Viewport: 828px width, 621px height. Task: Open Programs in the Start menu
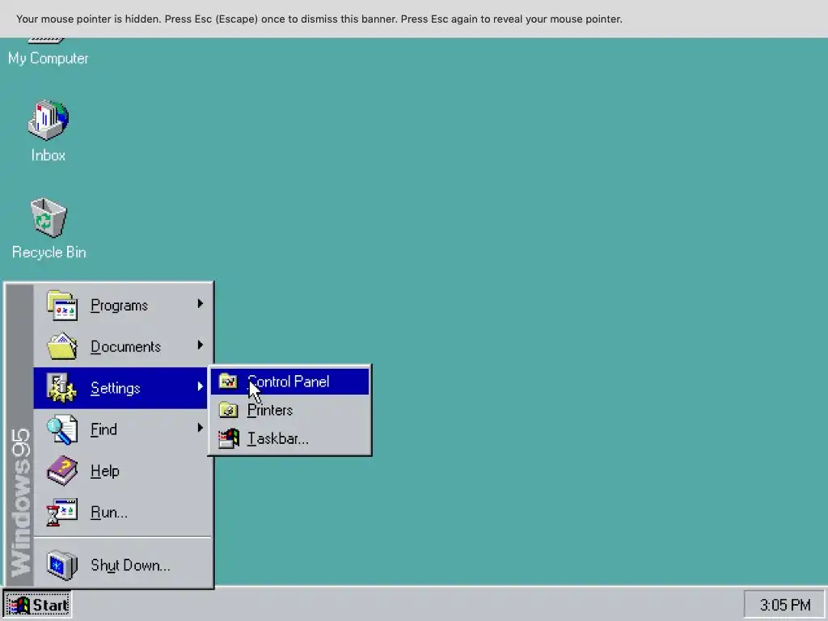pos(122,305)
